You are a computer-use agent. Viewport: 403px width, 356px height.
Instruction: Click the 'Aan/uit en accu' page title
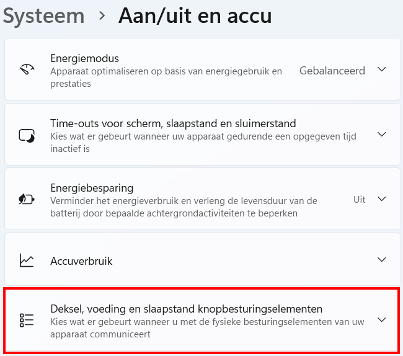tap(195, 16)
